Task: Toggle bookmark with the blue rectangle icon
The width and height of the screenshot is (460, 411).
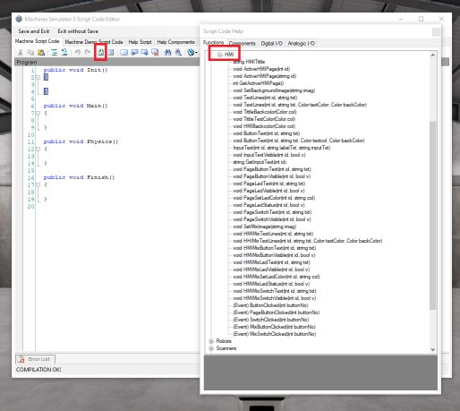Action: (x=124, y=53)
